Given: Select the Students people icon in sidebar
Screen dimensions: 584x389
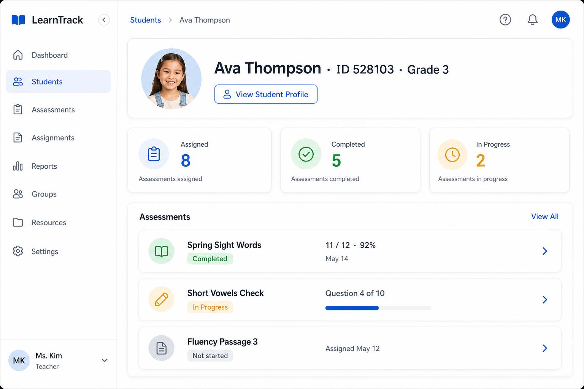Looking at the screenshot, I should point(18,82).
